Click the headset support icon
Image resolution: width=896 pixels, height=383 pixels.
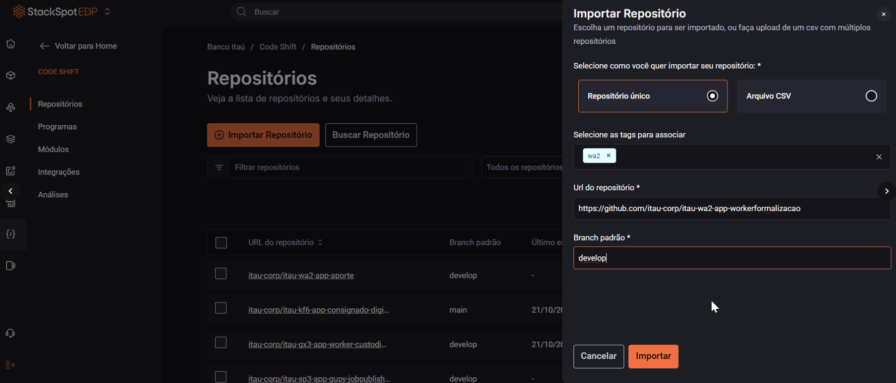coord(10,333)
